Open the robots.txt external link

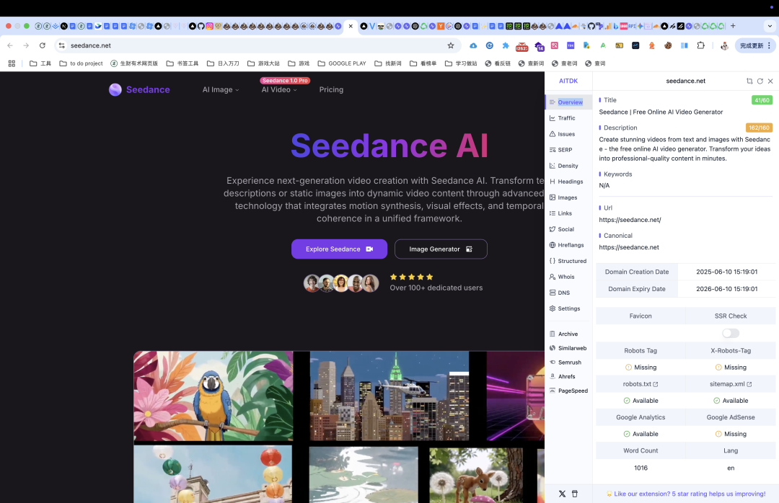coord(641,384)
